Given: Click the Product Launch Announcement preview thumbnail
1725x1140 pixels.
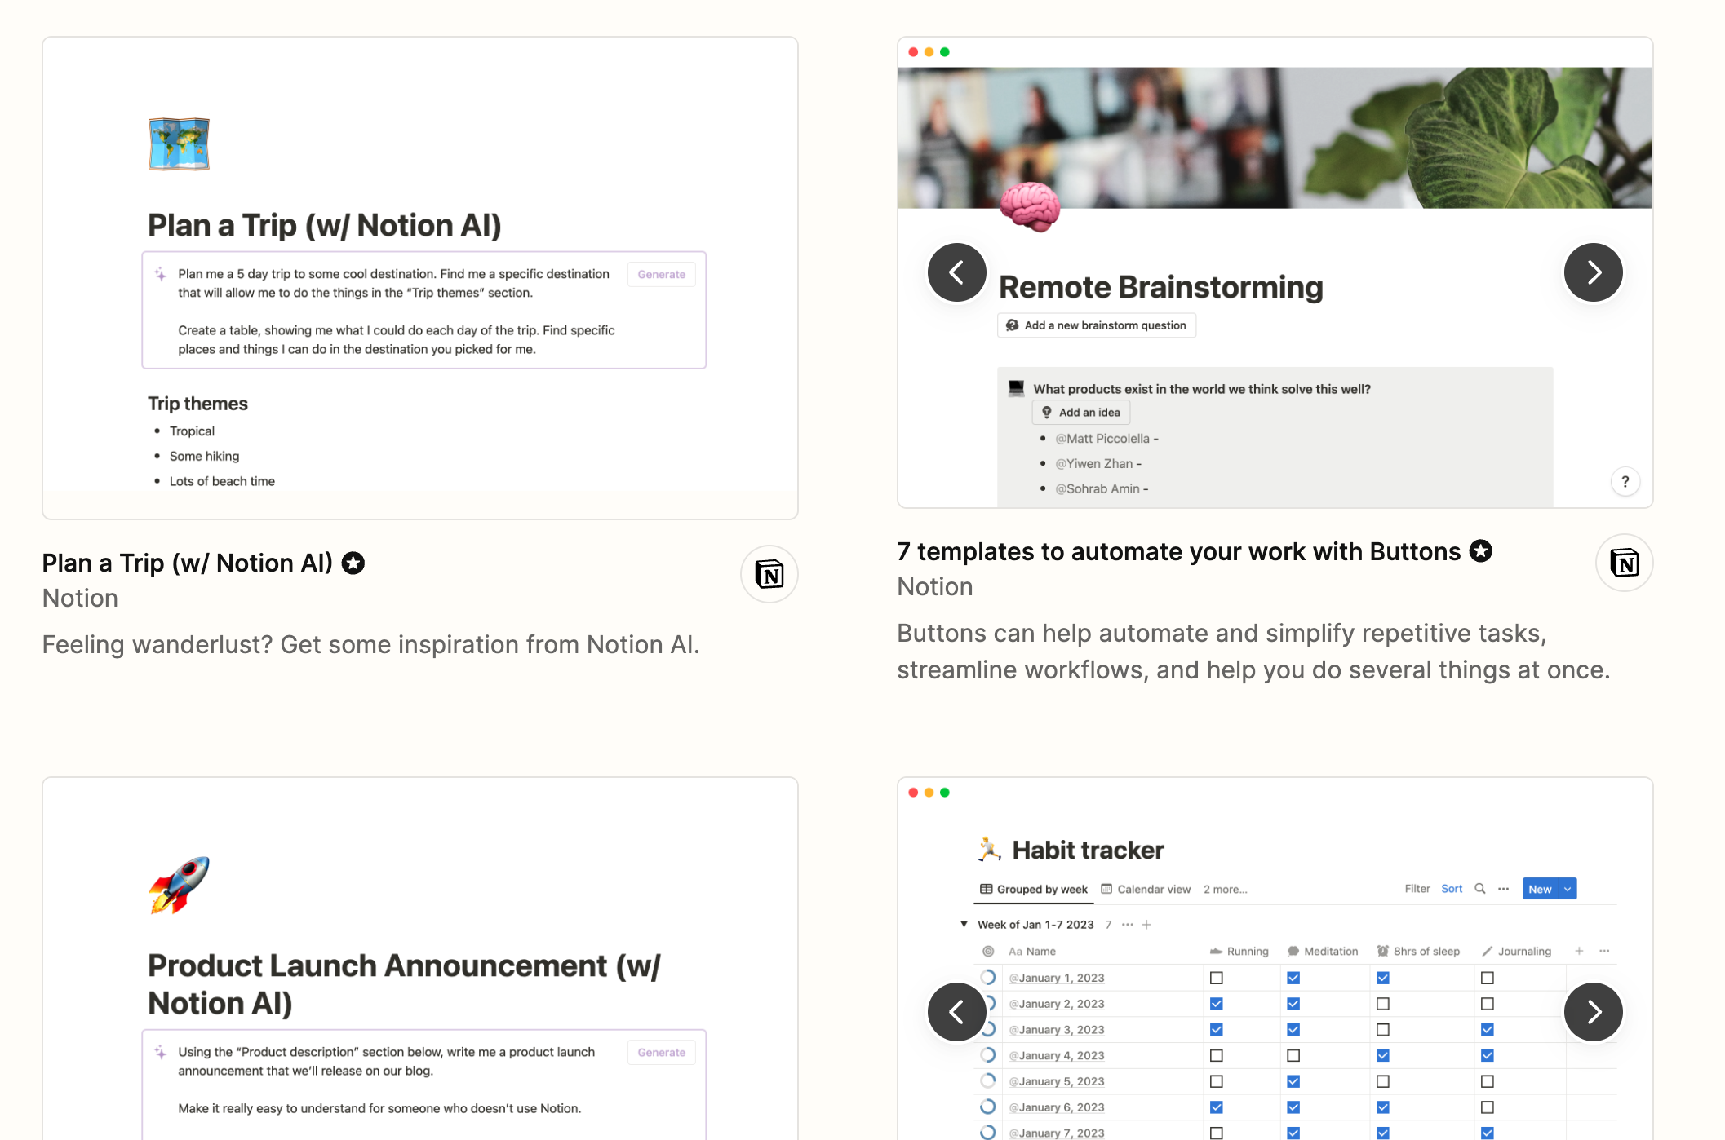Looking at the screenshot, I should pos(420,959).
